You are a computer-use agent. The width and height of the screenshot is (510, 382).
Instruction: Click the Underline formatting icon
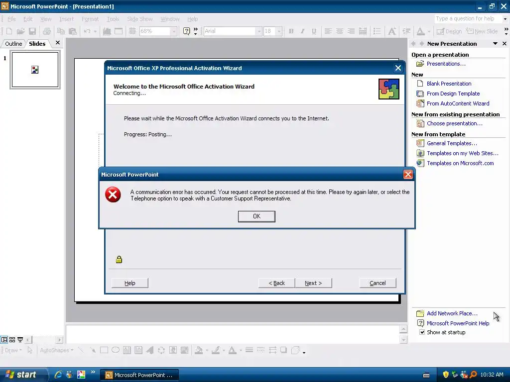point(314,31)
